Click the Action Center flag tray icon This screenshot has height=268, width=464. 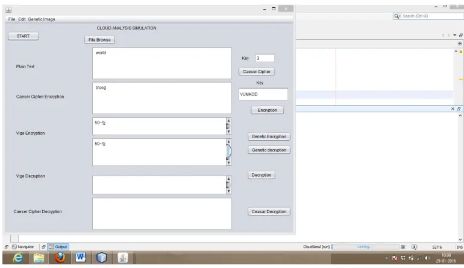tap(395, 258)
